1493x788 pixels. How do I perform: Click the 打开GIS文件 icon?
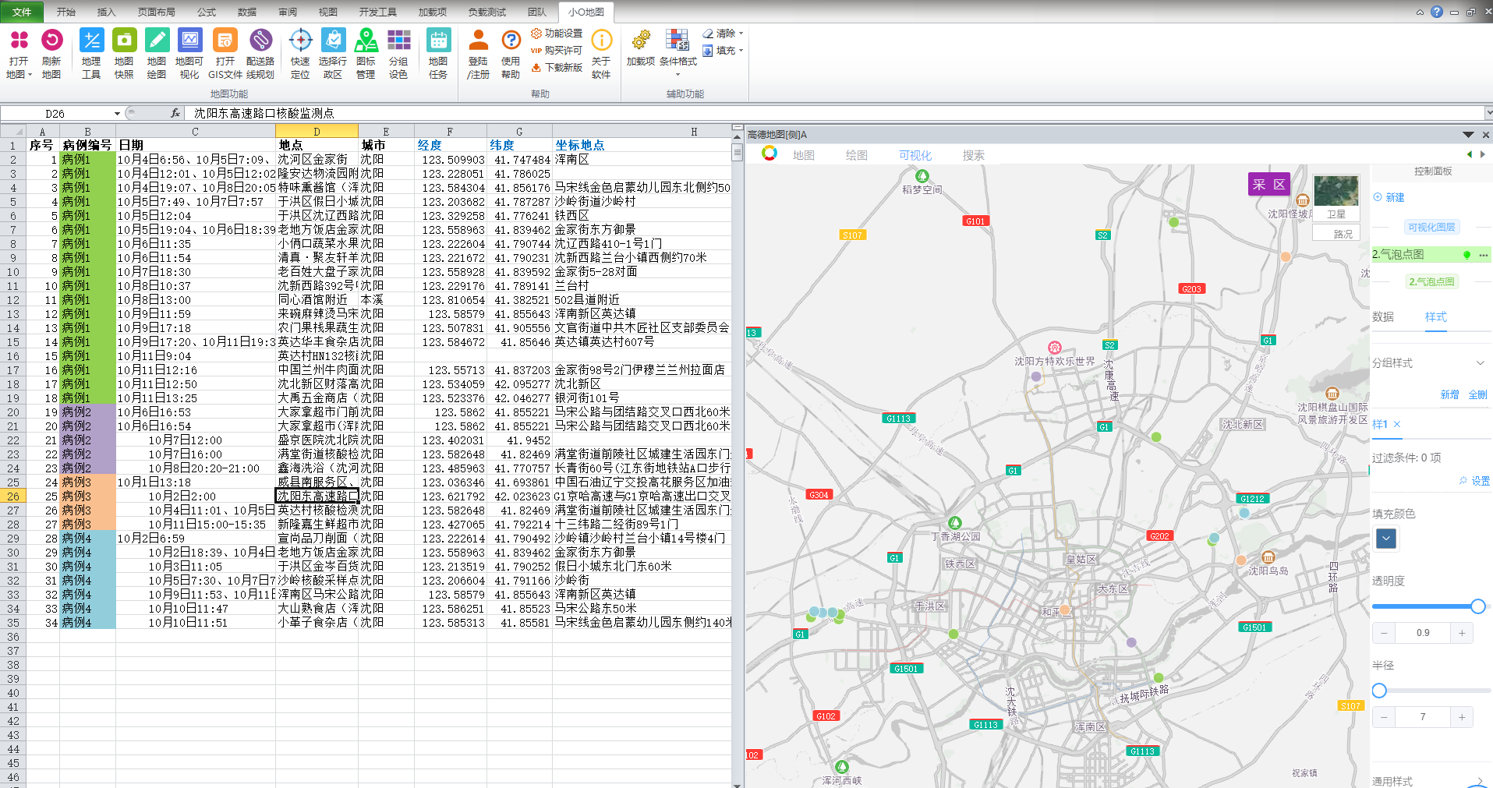[x=225, y=53]
